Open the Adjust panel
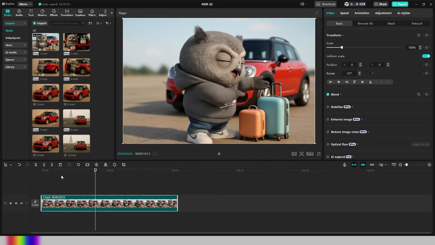Viewport: 435px width, 245px height. click(103, 13)
